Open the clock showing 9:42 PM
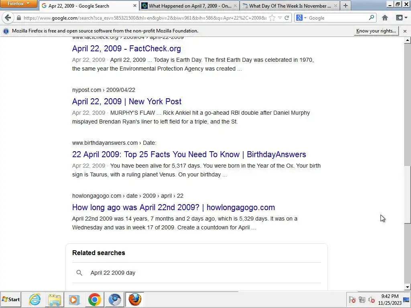The height and width of the screenshot is (308, 411). pyautogui.click(x=390, y=299)
